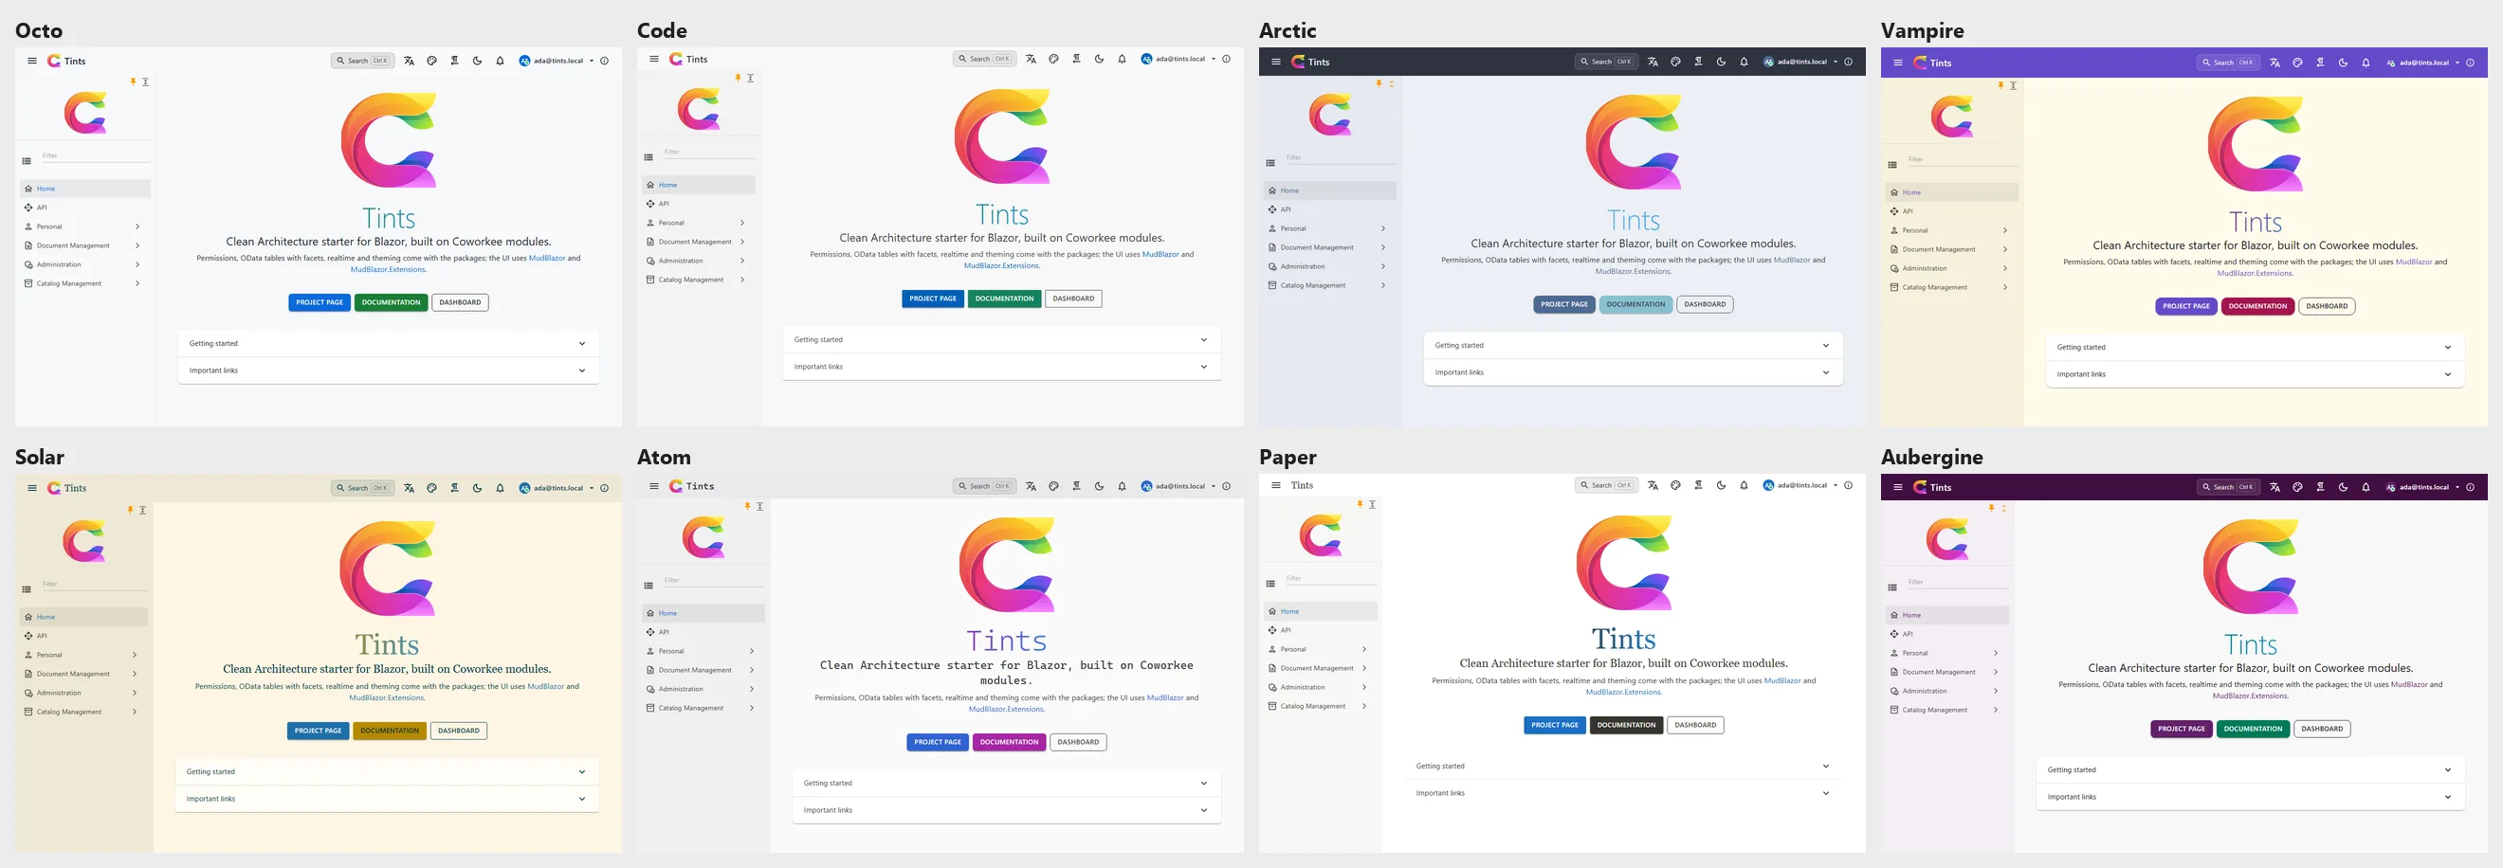Click the list icon beside Filter in Code sidebar
The width and height of the screenshot is (2503, 868).
click(x=649, y=157)
